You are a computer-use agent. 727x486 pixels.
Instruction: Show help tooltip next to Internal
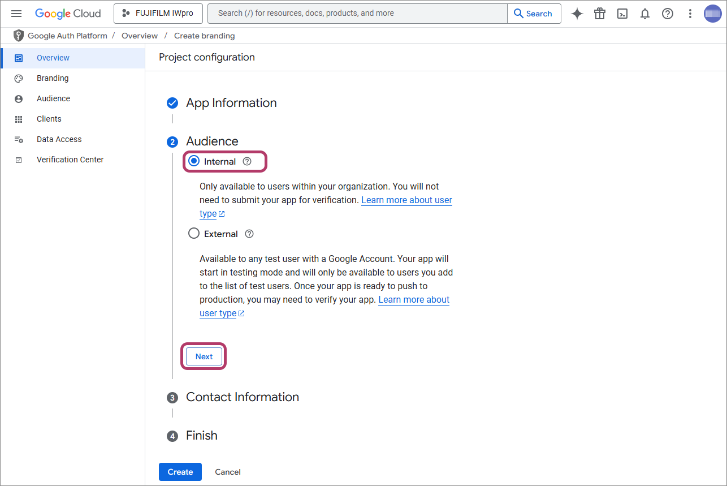click(x=246, y=162)
